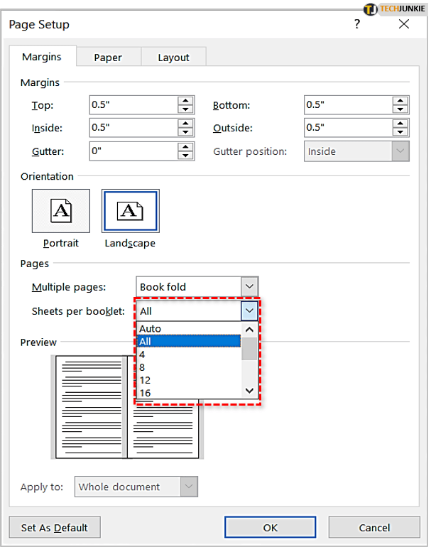
Task: Increase the Inside margin with up arrow
Action: 186,124
